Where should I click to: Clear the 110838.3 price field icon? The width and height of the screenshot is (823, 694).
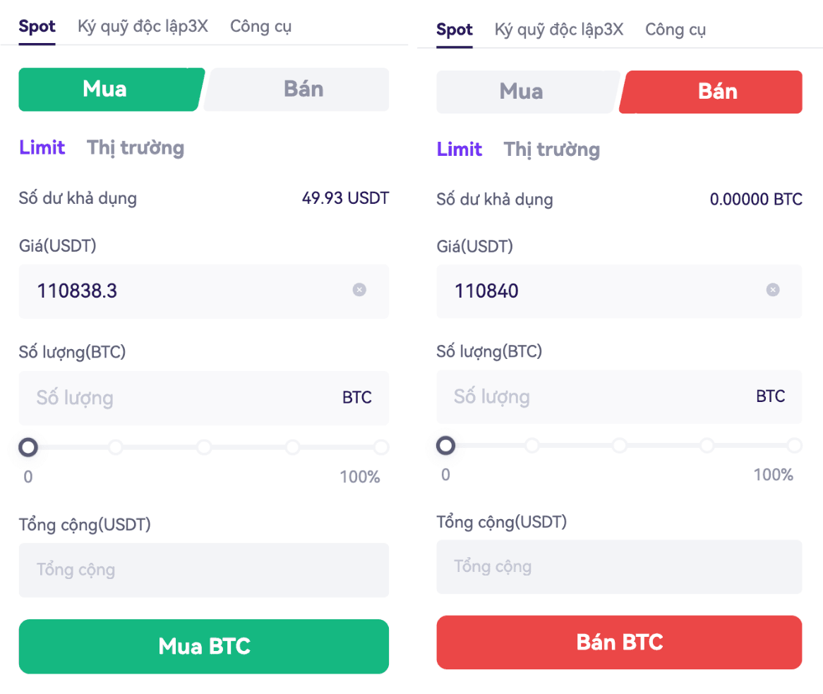point(359,290)
